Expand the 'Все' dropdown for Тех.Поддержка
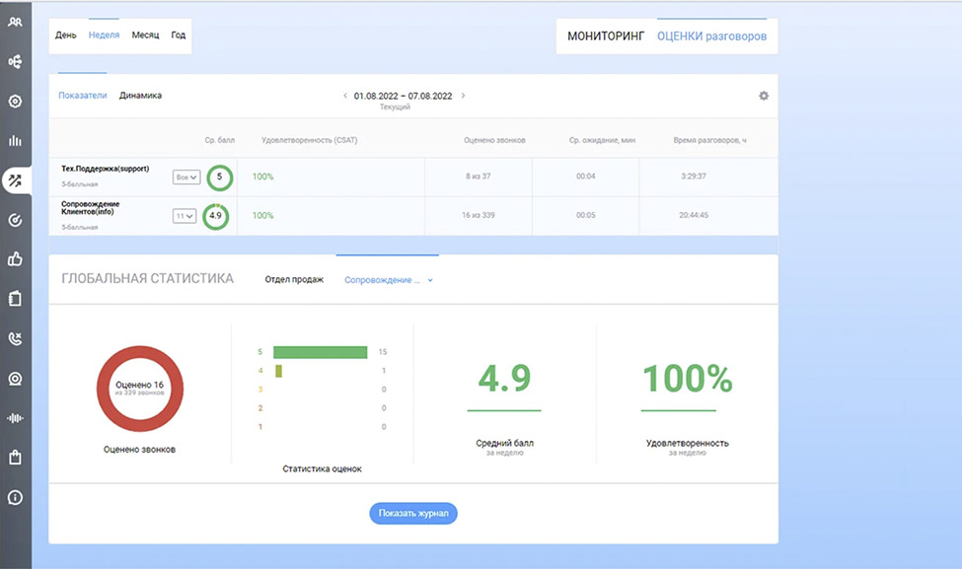962x569 pixels. coord(185,178)
